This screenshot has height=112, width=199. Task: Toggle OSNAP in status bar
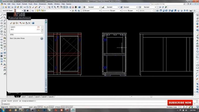click(x=52, y=107)
